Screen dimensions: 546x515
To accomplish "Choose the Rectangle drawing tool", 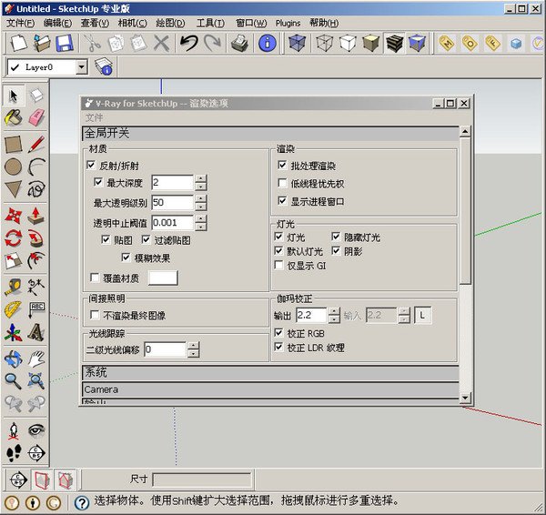I will (14, 144).
